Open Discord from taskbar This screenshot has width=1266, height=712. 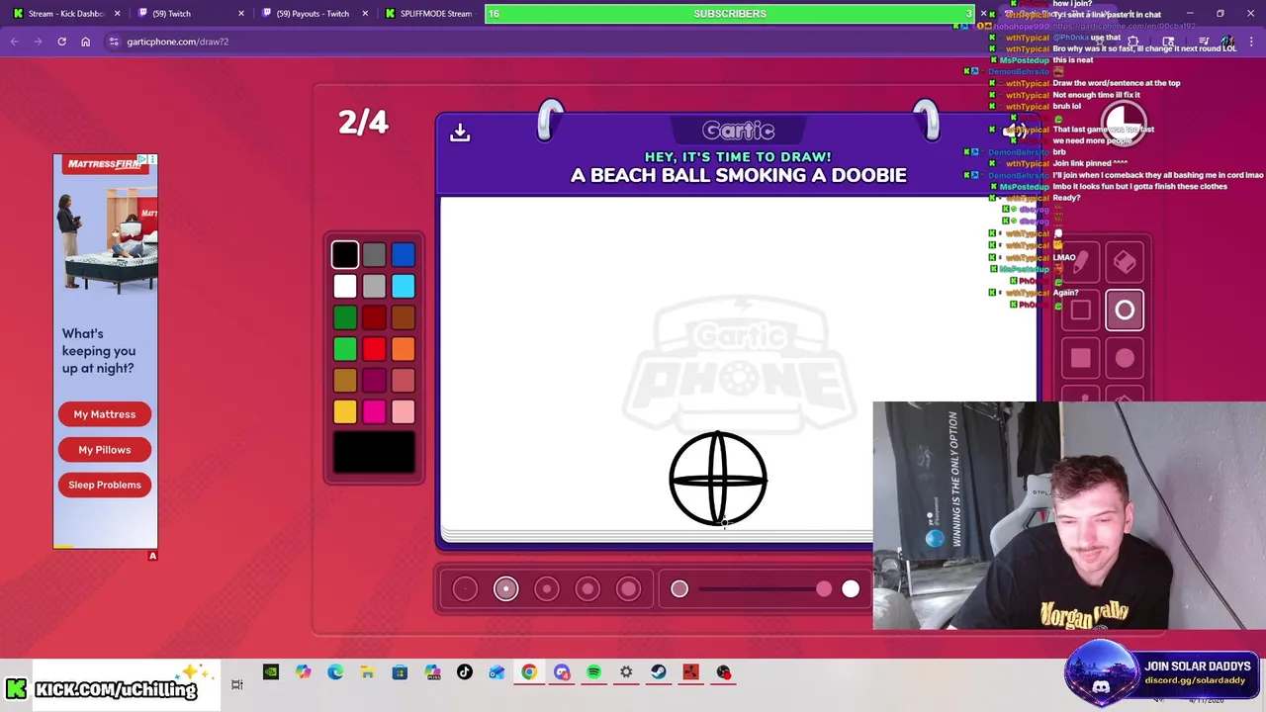click(x=562, y=672)
